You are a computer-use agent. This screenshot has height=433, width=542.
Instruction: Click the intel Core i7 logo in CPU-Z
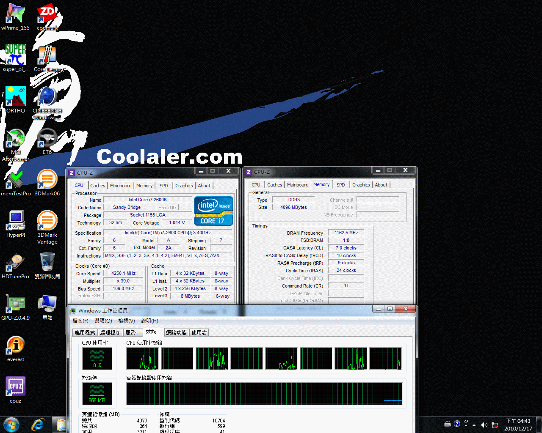coord(213,211)
